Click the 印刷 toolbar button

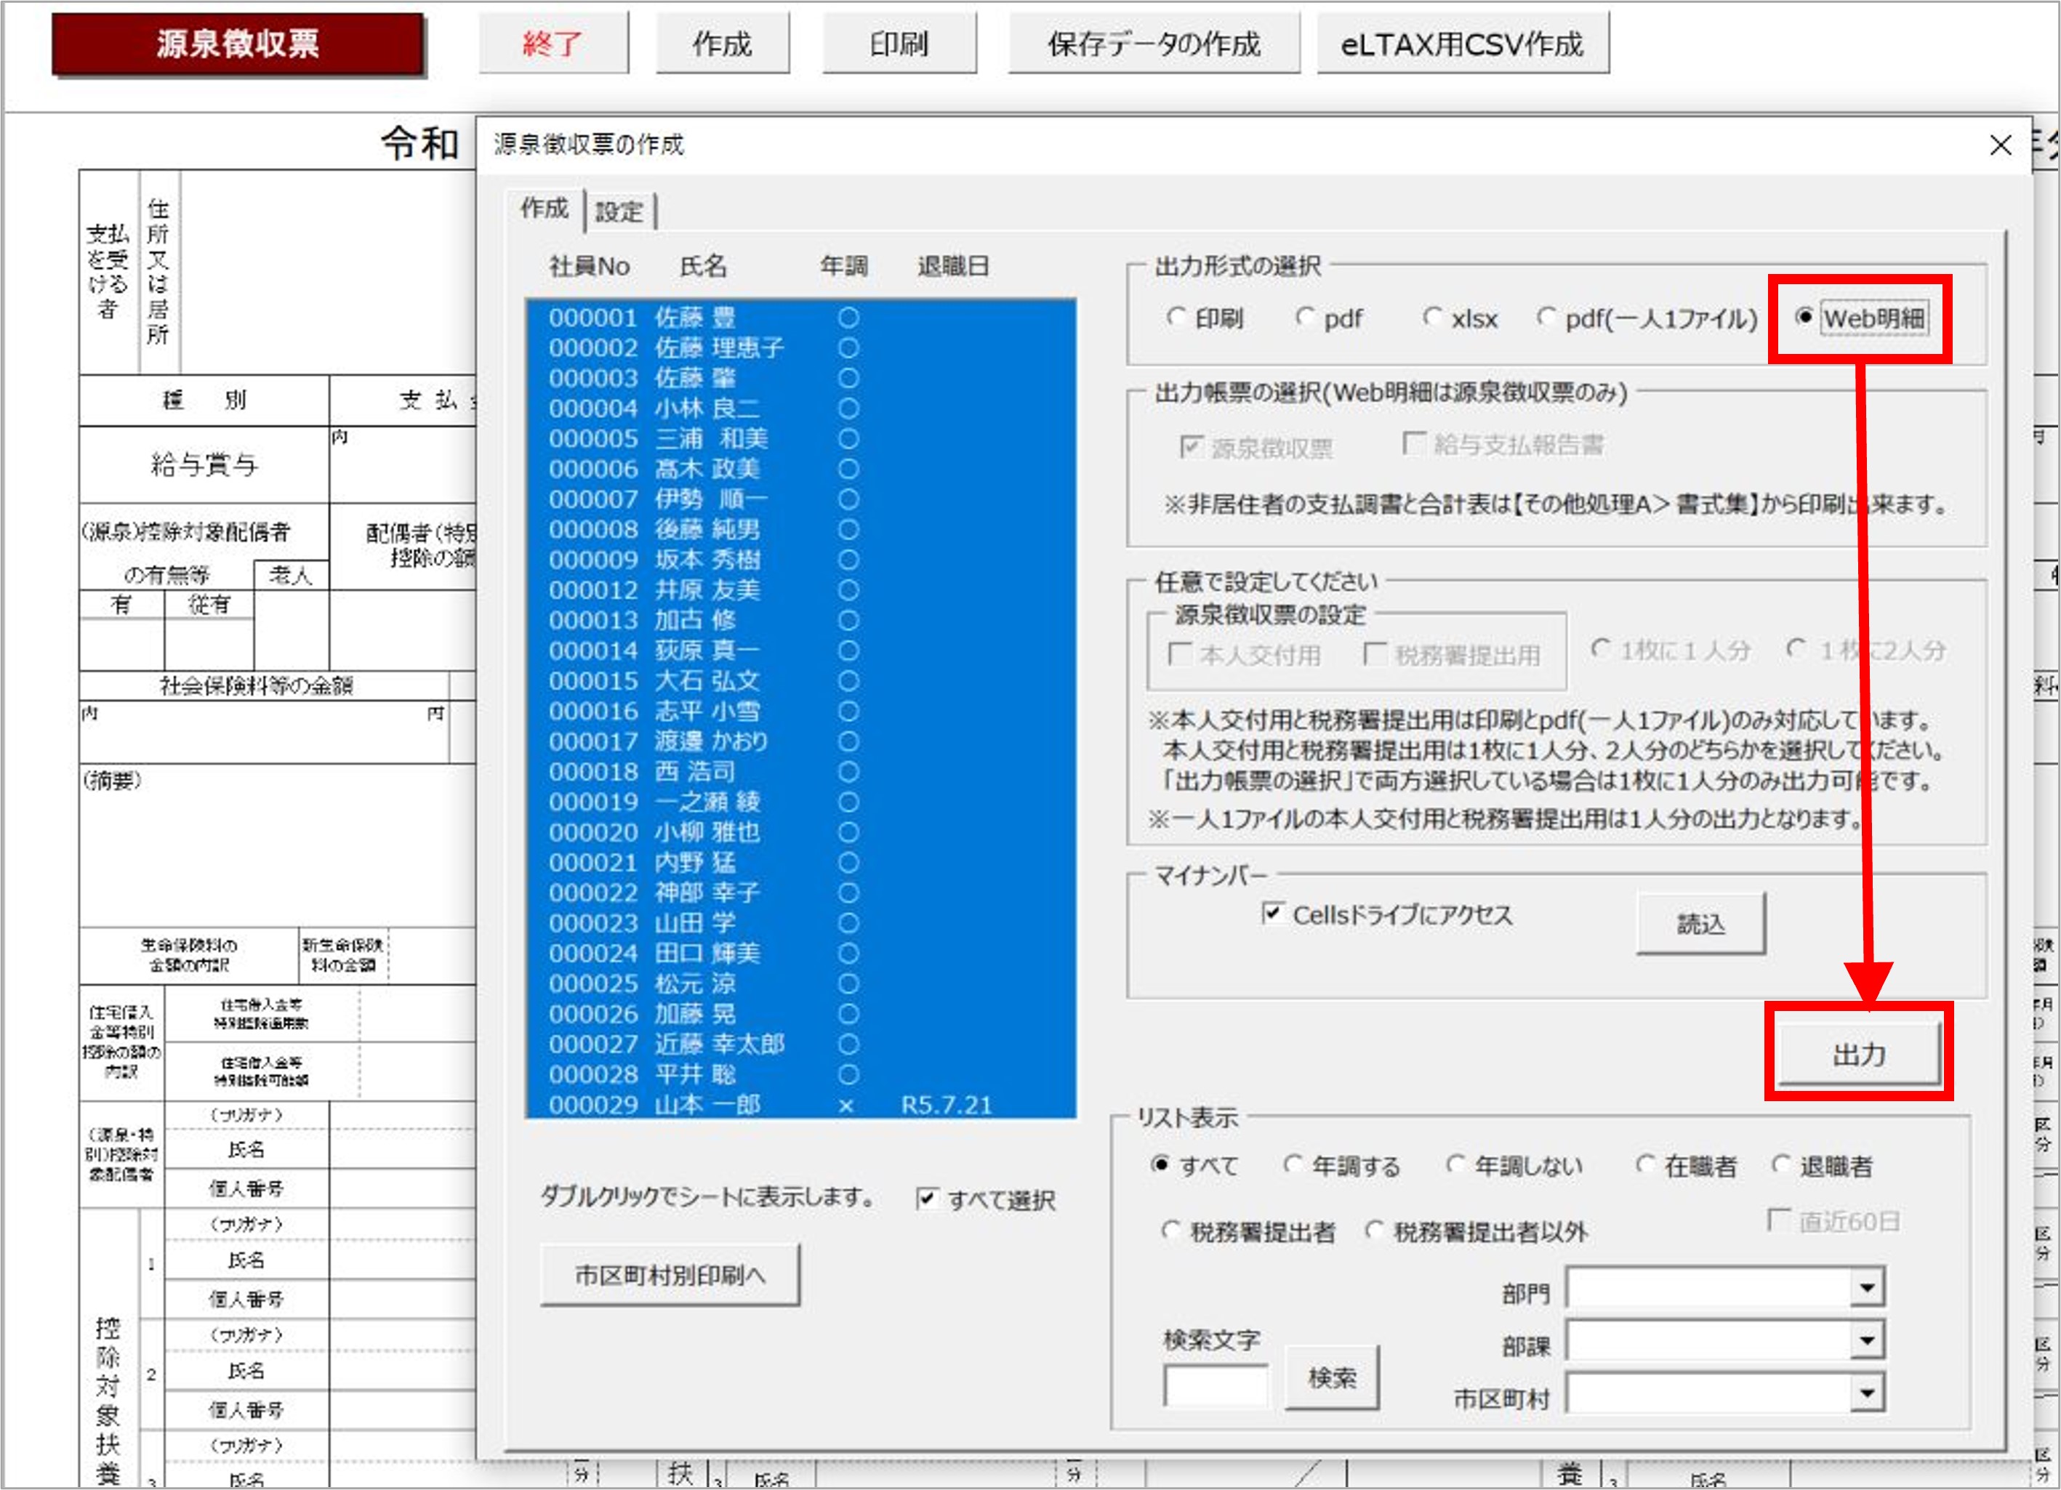(899, 44)
